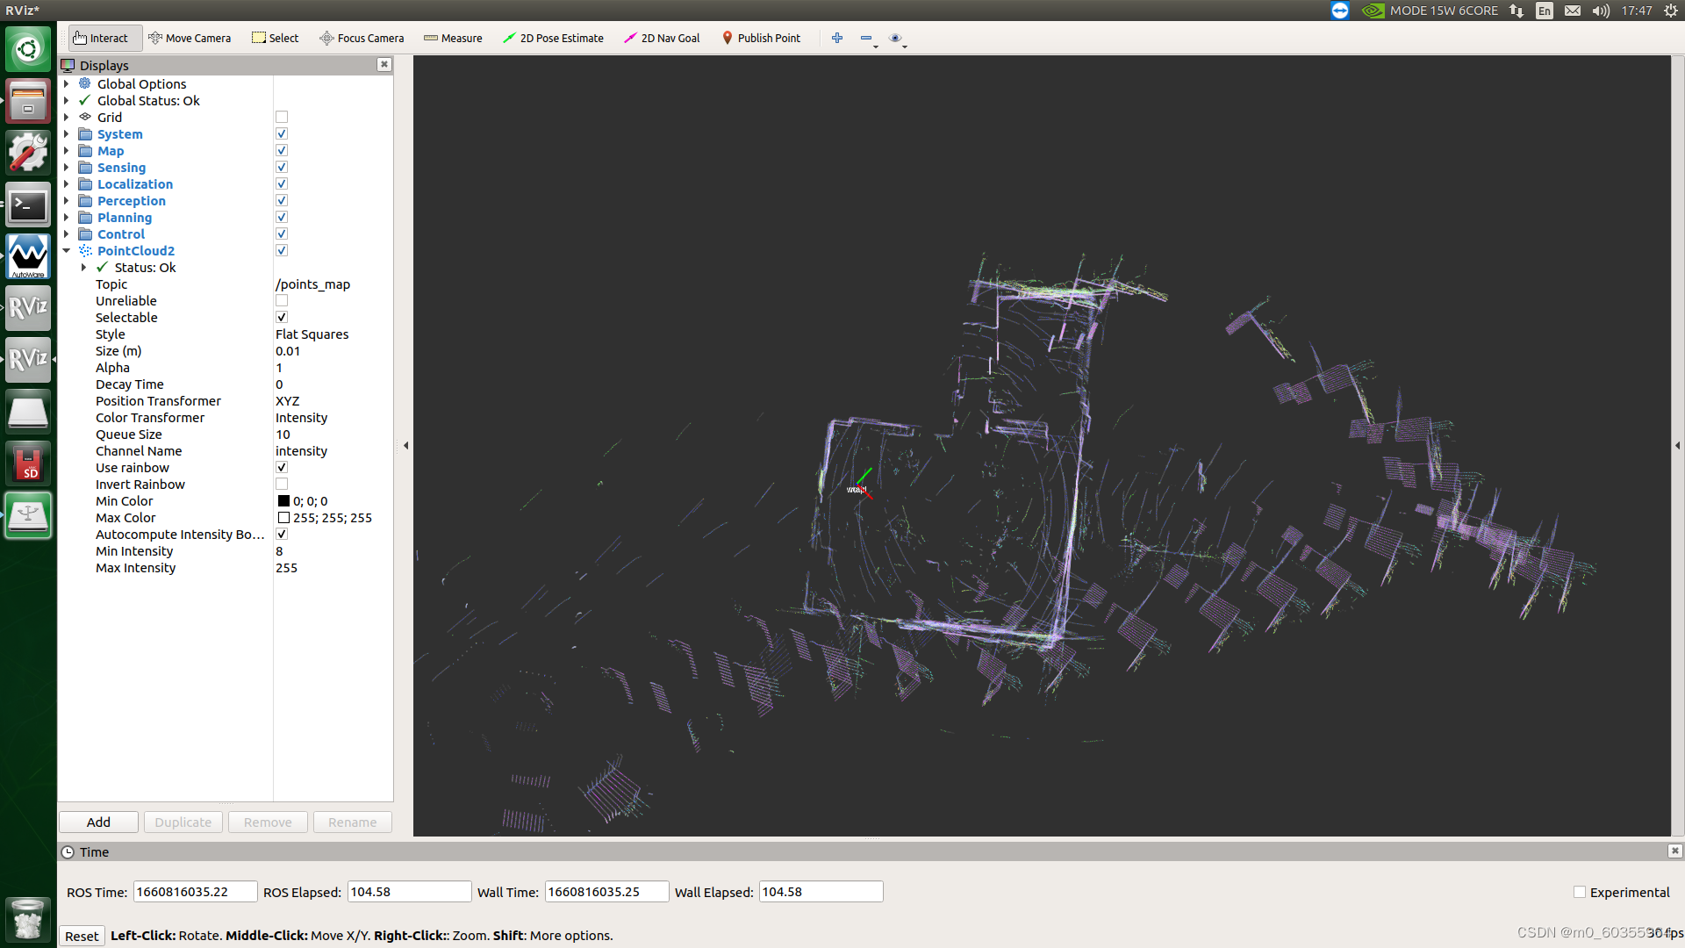The width and height of the screenshot is (1685, 948).
Task: Select the Measure tool
Action: click(x=453, y=38)
